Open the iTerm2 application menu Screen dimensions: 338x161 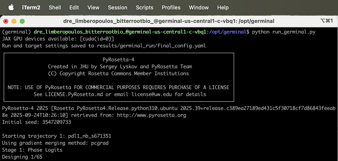(x=31, y=8)
